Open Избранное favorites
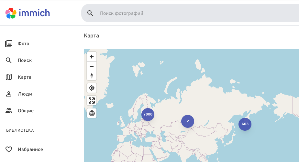The height and width of the screenshot is (162, 299). (x=30, y=149)
